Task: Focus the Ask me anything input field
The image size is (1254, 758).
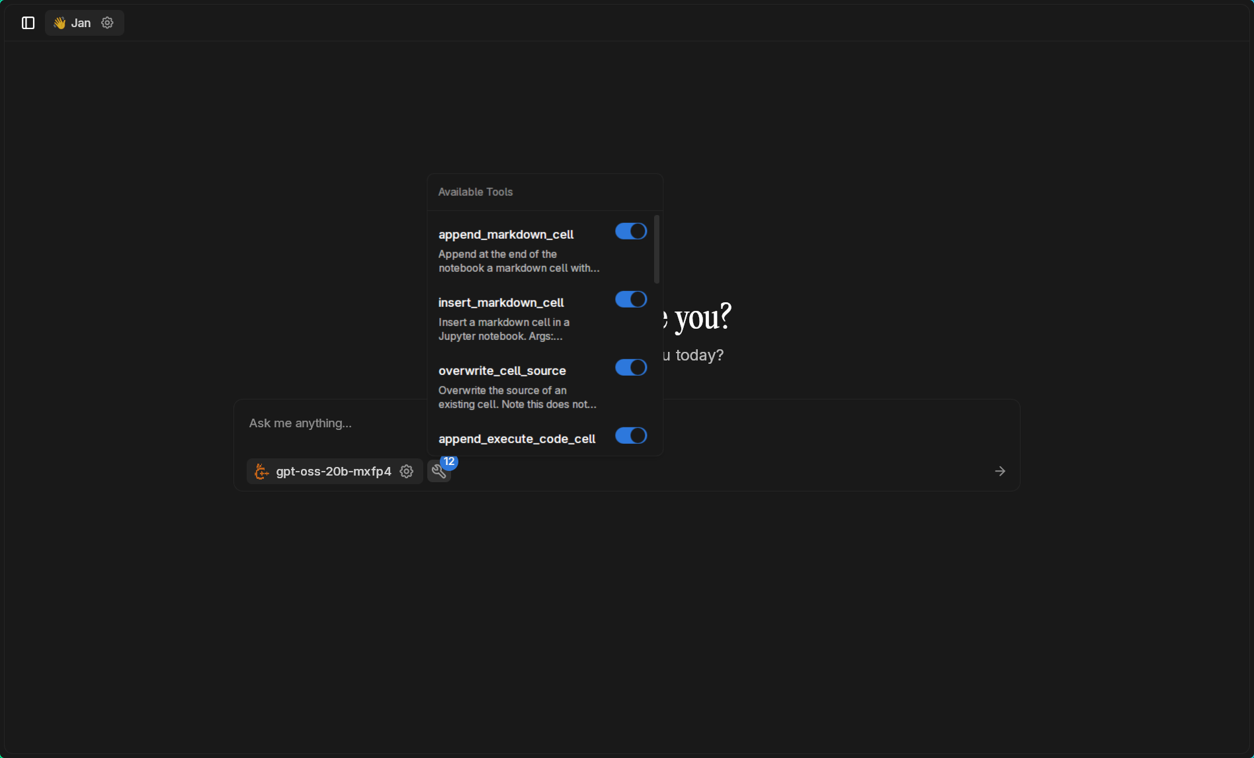Action: (x=331, y=423)
